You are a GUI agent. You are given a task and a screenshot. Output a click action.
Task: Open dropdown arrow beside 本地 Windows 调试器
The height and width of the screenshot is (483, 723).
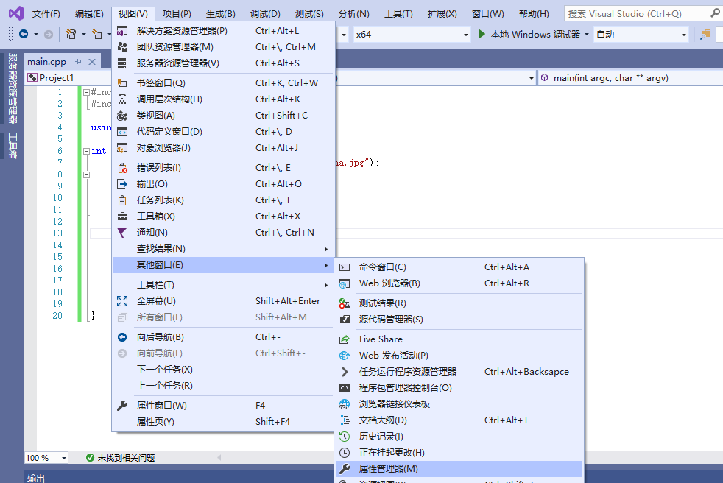(587, 35)
